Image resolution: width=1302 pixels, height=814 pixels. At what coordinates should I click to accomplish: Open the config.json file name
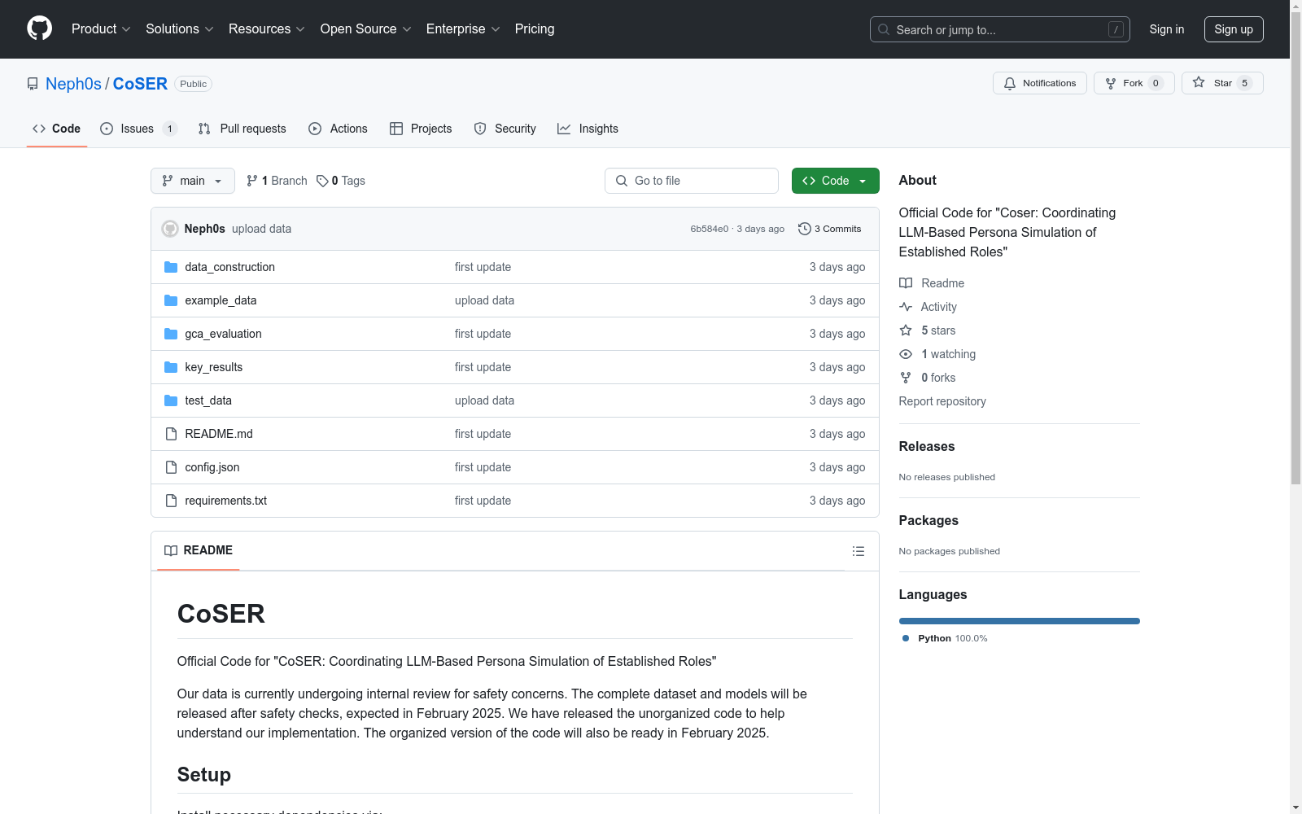(x=212, y=467)
